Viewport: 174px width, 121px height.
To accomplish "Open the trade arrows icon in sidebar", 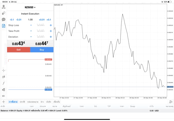I will point(4,13).
